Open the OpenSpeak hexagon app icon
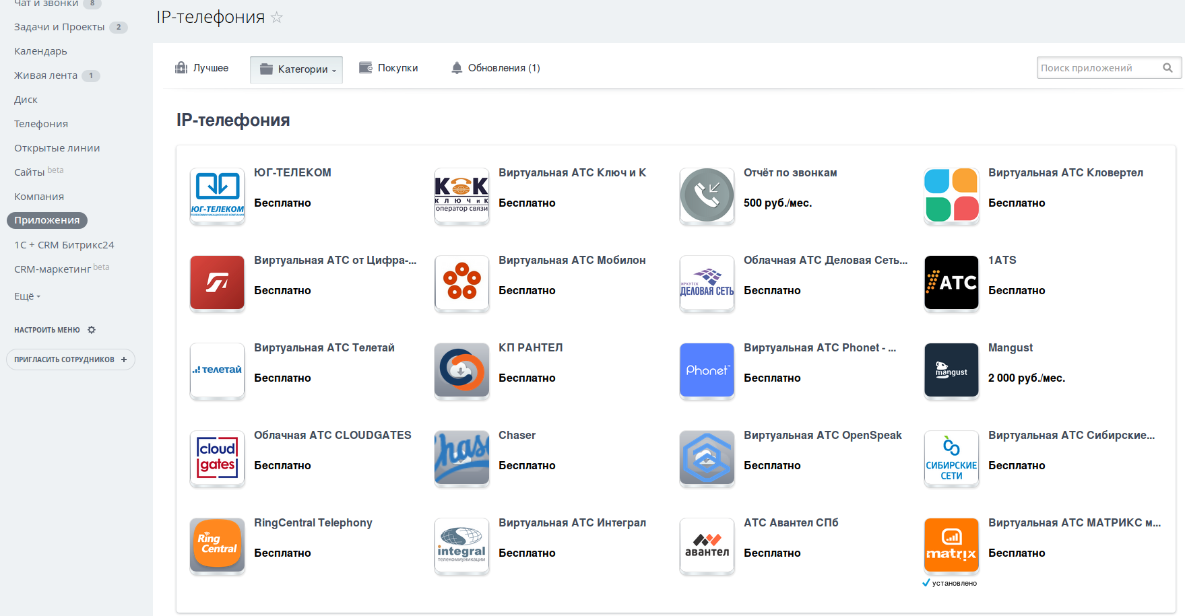The width and height of the screenshot is (1185, 616). (707, 458)
